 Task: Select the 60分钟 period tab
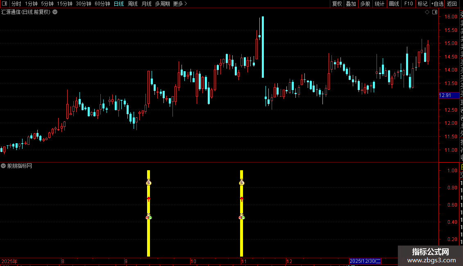102,4
